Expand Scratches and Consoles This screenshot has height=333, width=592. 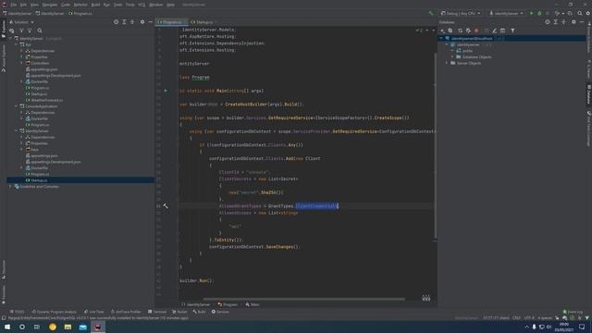click(10, 187)
